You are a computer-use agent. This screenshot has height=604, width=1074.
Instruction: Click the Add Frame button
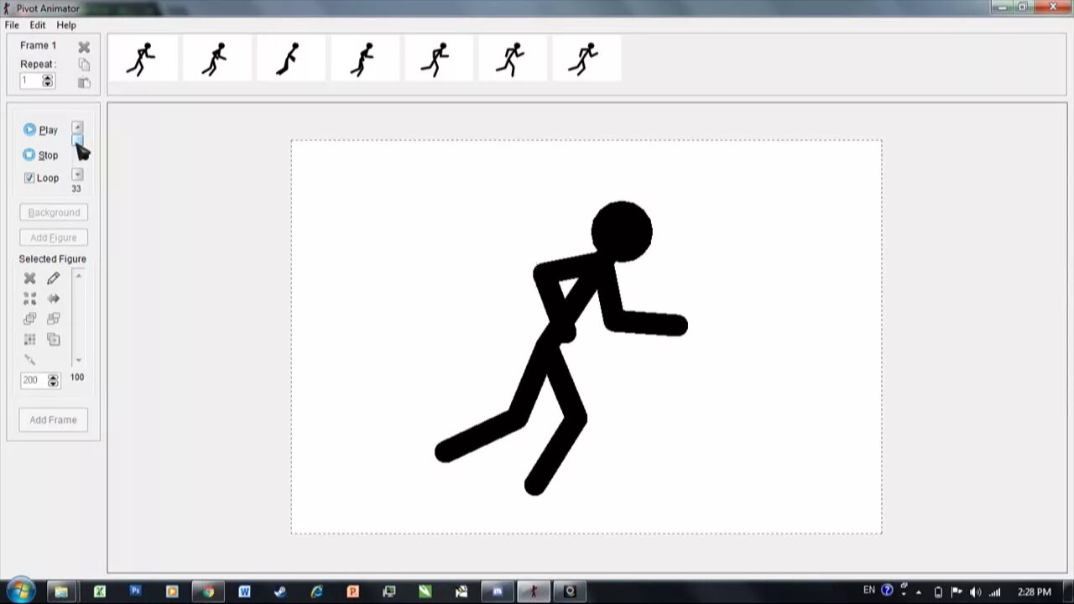tap(53, 419)
